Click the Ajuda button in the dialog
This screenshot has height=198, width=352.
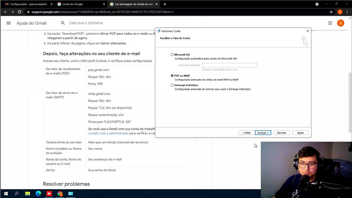pyautogui.click(x=300, y=133)
